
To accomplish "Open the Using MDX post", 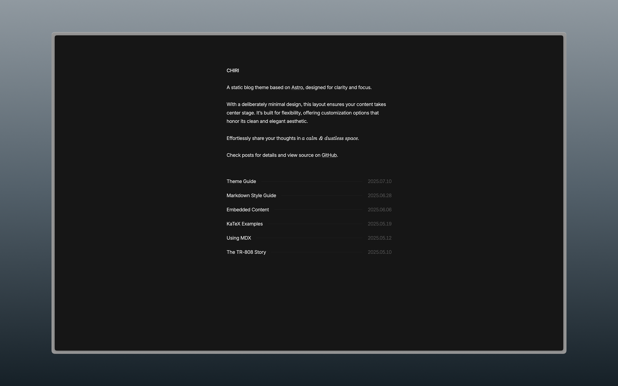I will point(239,238).
